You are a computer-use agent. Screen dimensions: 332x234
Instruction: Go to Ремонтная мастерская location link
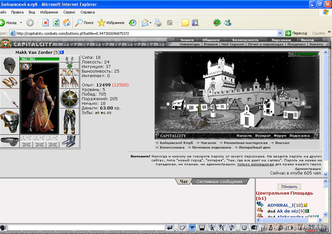[246, 143]
